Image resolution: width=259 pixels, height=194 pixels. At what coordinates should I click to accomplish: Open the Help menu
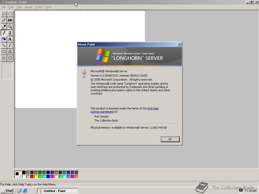(49, 7)
